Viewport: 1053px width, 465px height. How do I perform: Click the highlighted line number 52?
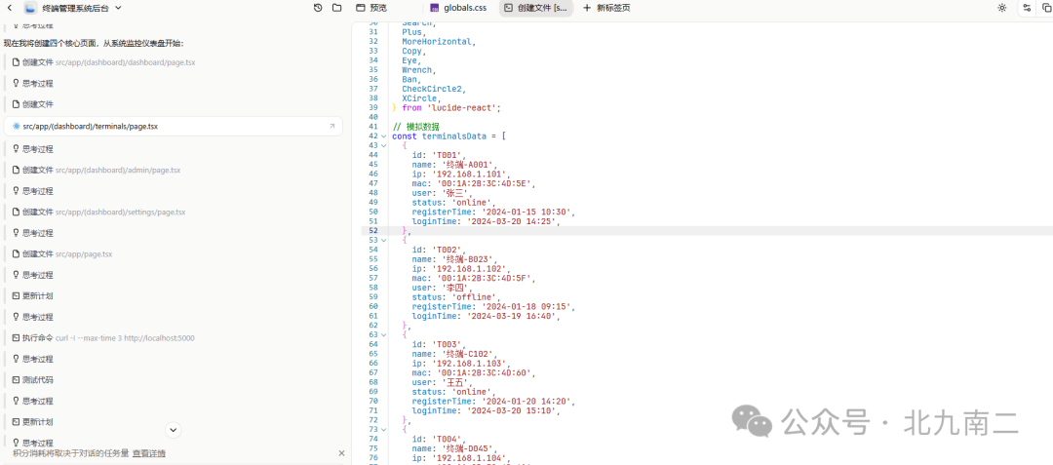click(x=373, y=230)
